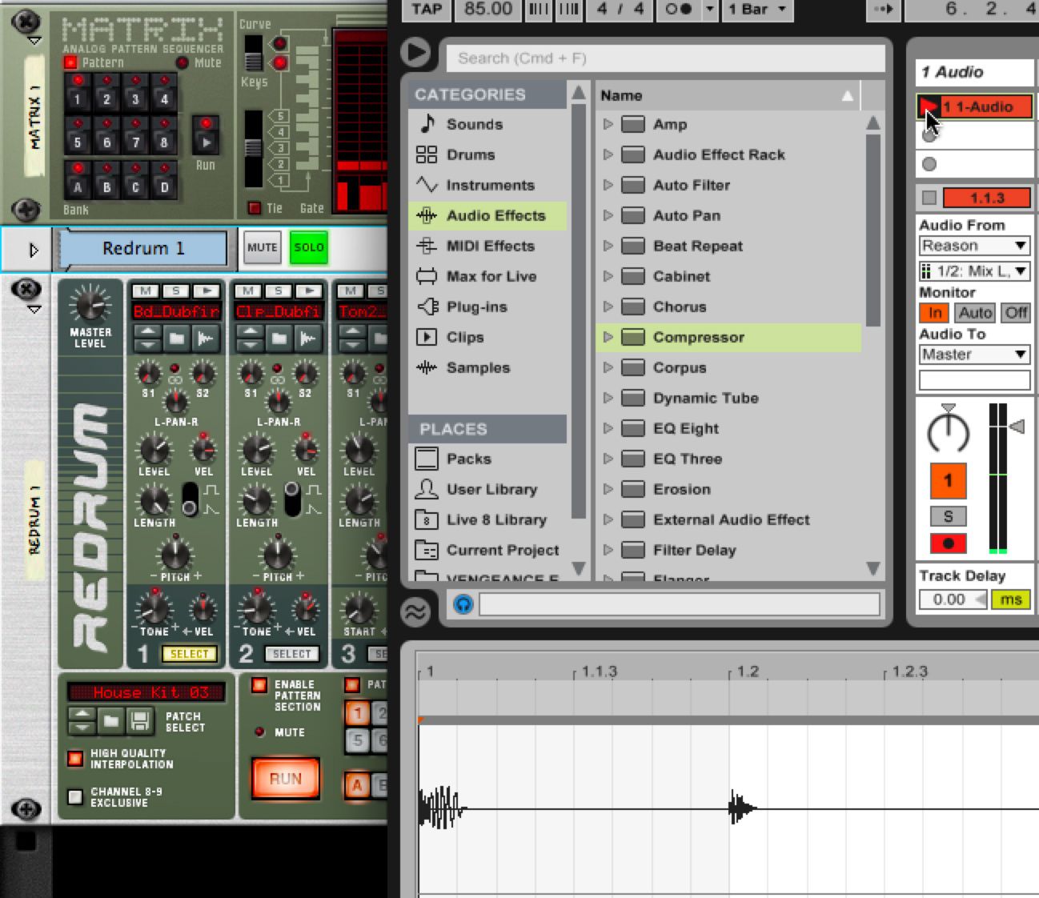Screen dimensions: 1039x898
Task: Expand the Amp folder
Action: point(608,124)
